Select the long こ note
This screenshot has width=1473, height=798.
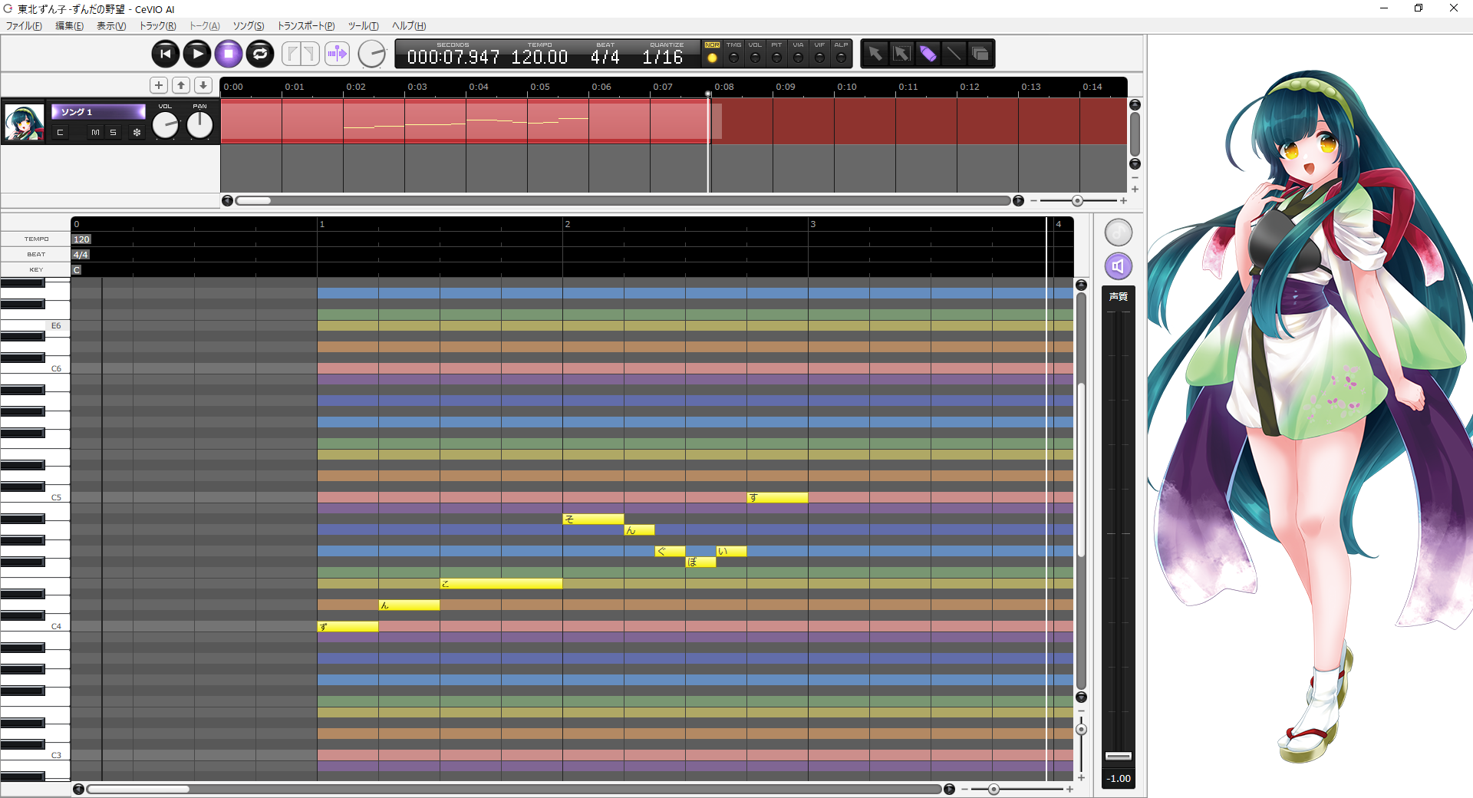501,584
